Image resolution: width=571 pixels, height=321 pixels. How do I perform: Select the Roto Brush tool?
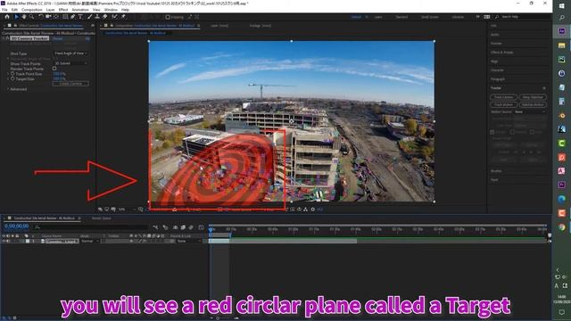point(115,17)
